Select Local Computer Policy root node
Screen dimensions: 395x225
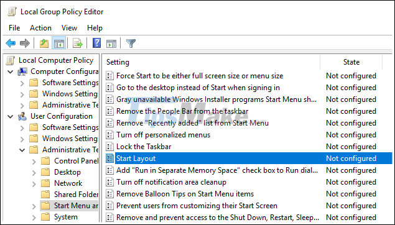tap(56, 60)
